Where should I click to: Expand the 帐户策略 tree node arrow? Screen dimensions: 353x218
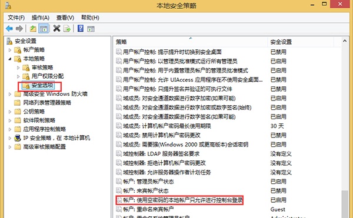click(x=9, y=50)
